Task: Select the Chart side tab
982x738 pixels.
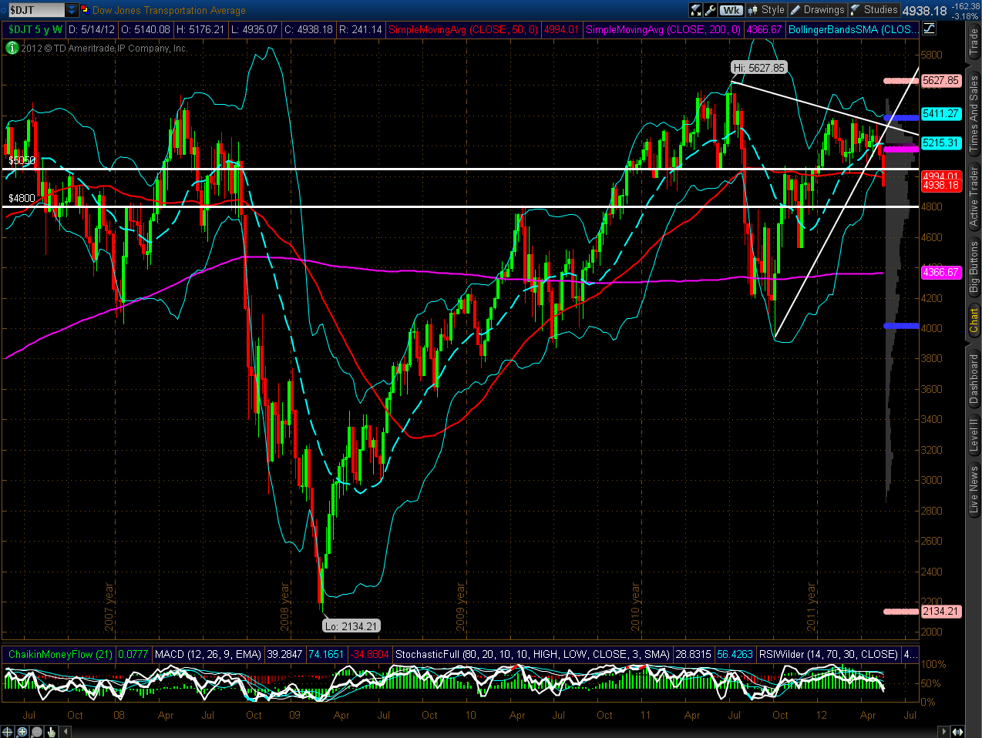Action: (x=974, y=320)
